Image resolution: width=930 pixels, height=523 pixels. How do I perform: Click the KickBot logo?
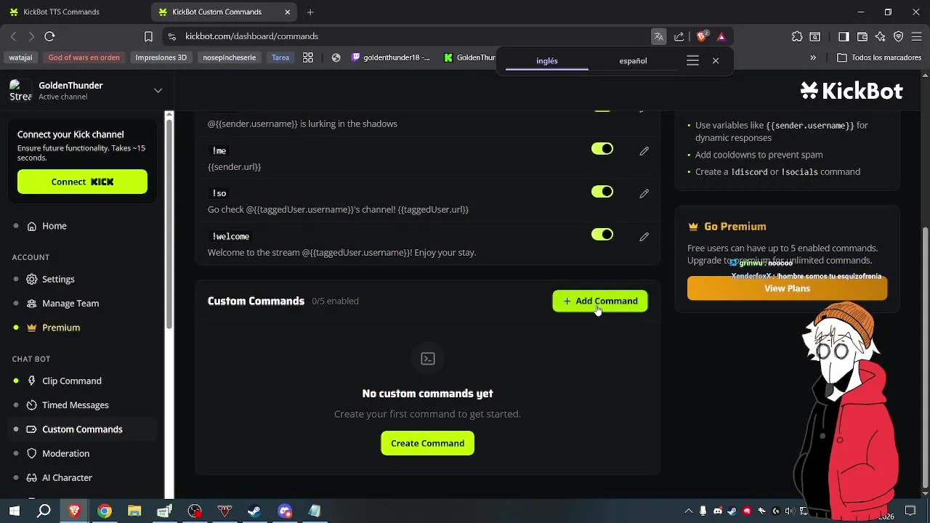click(851, 91)
